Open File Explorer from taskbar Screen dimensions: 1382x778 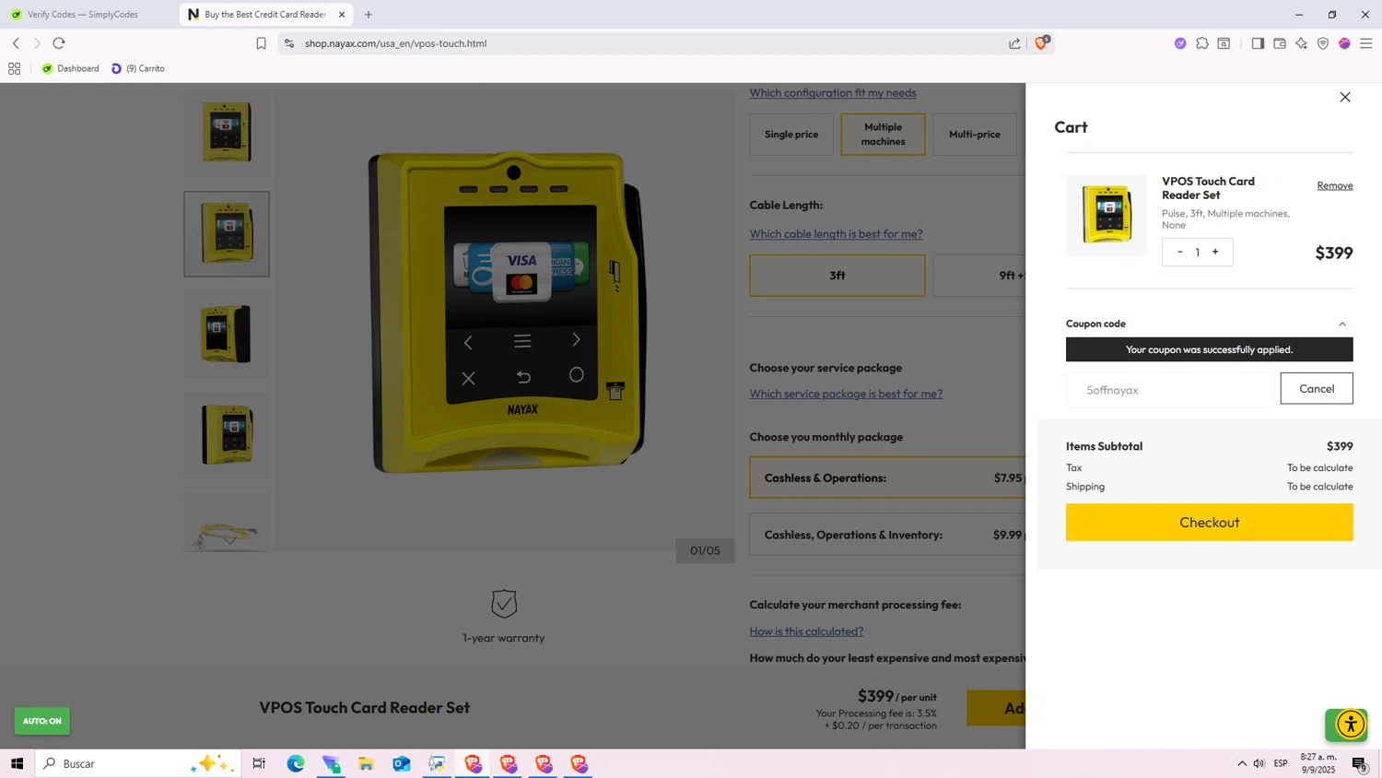click(x=366, y=763)
